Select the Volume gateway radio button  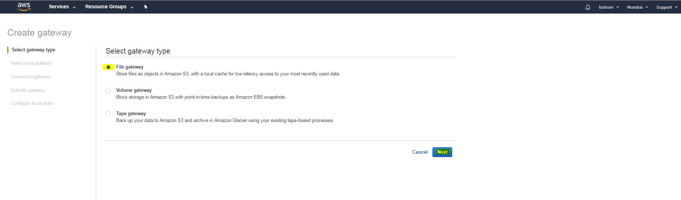(x=108, y=90)
